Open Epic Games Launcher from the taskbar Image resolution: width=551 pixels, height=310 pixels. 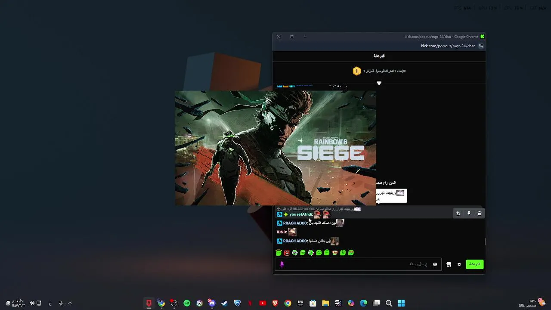[300, 303]
